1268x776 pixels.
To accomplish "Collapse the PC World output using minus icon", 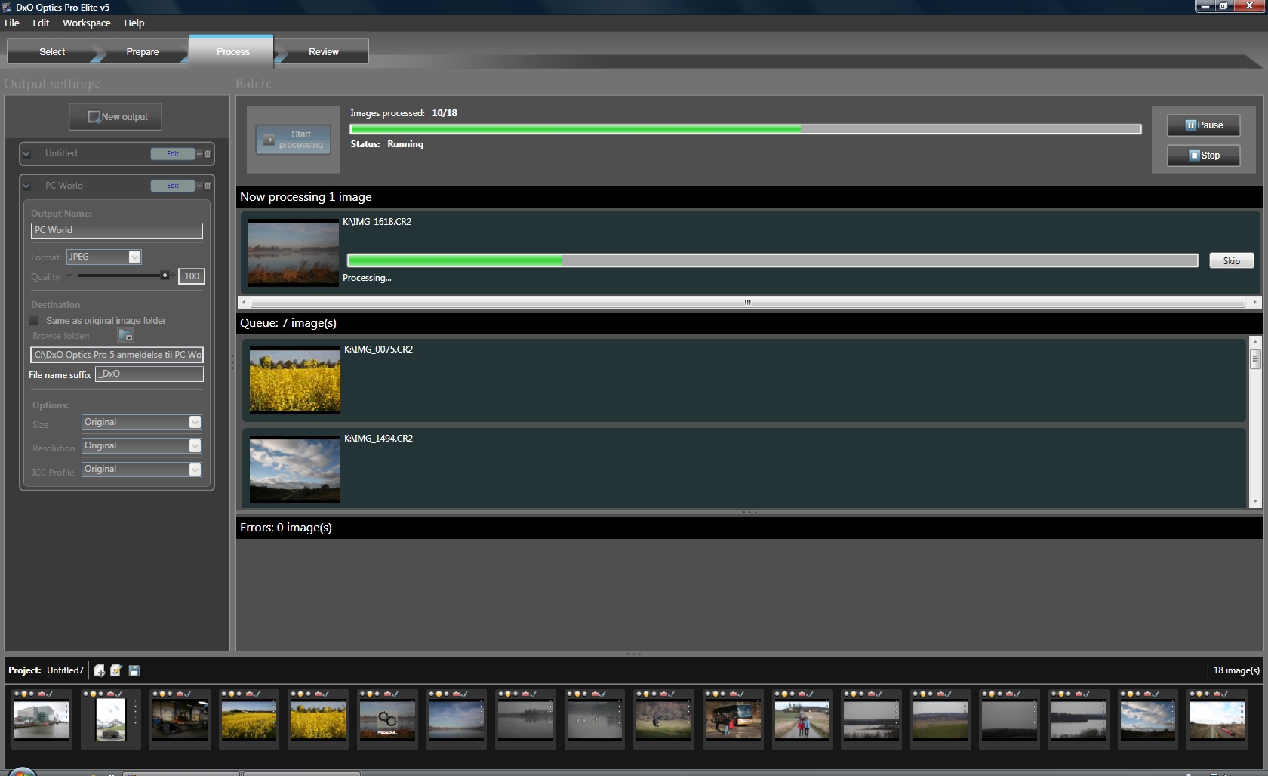I will 199,186.
